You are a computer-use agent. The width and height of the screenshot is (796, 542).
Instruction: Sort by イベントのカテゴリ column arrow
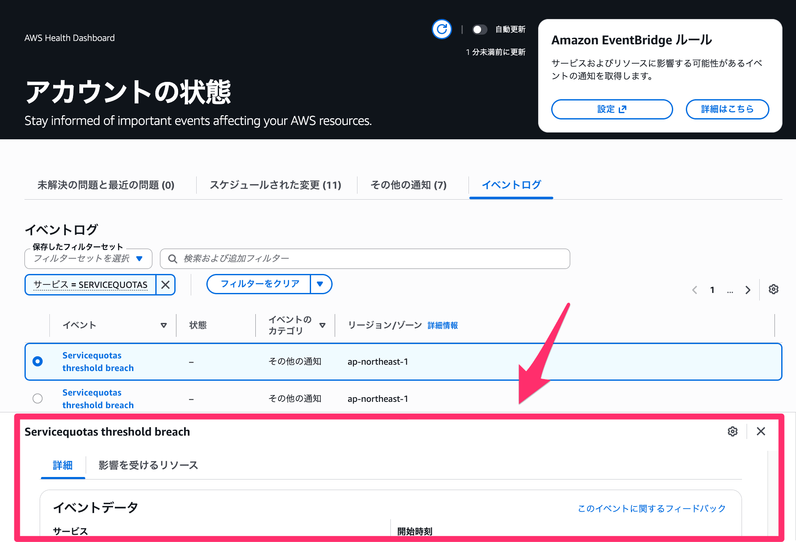(x=322, y=325)
